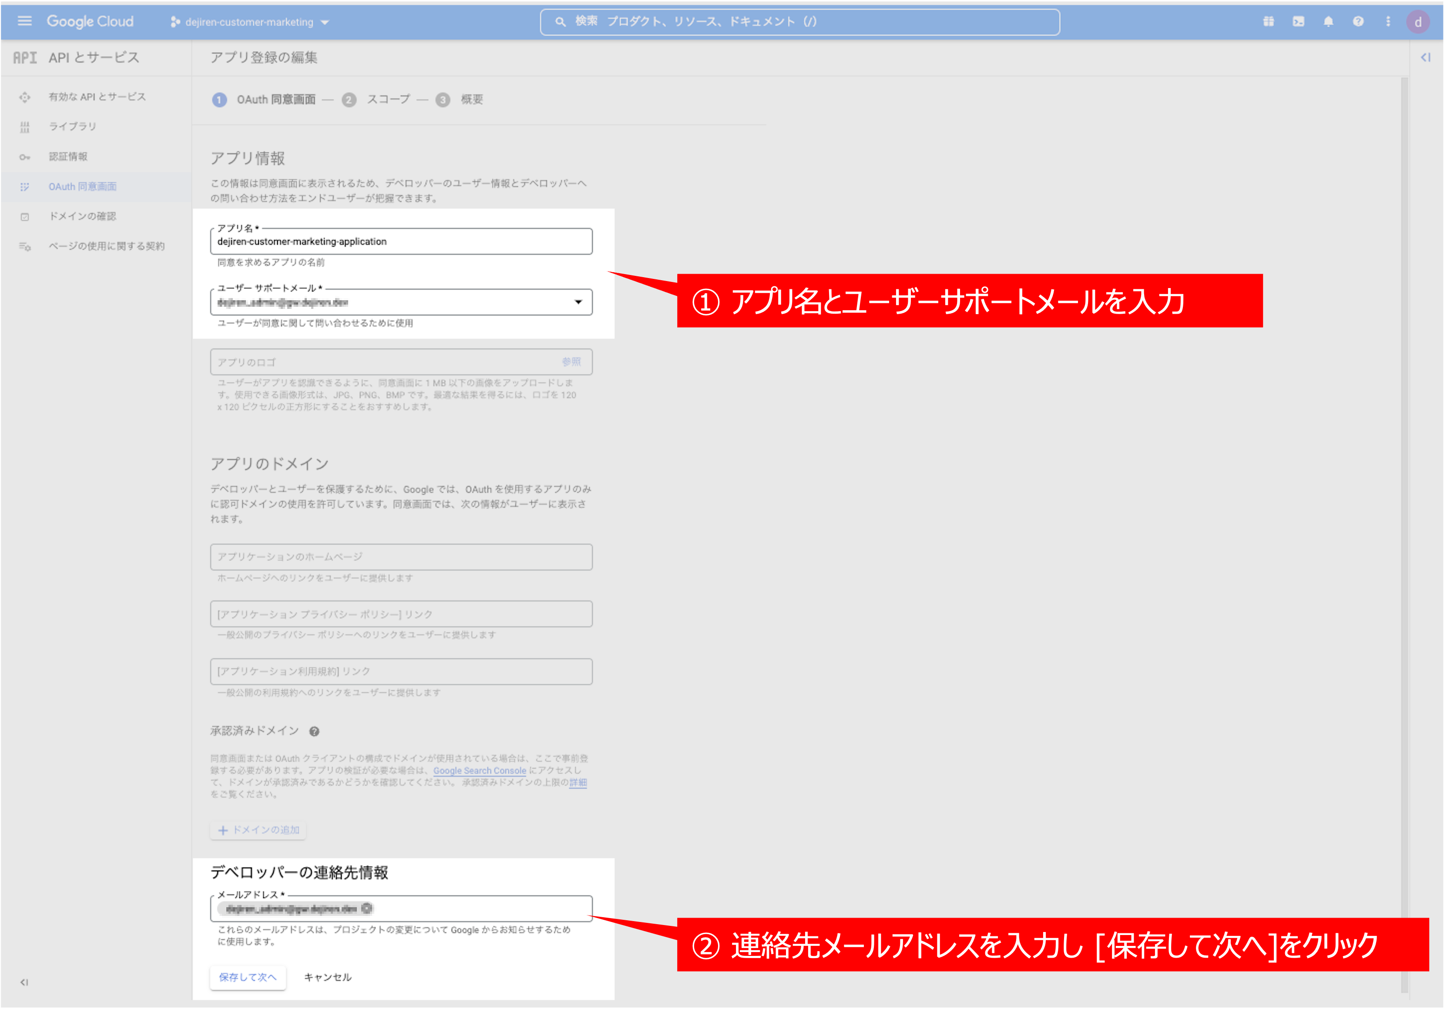This screenshot has width=1444, height=1009.
Task: Click the magnifier icon in search bar
Action: [x=560, y=22]
